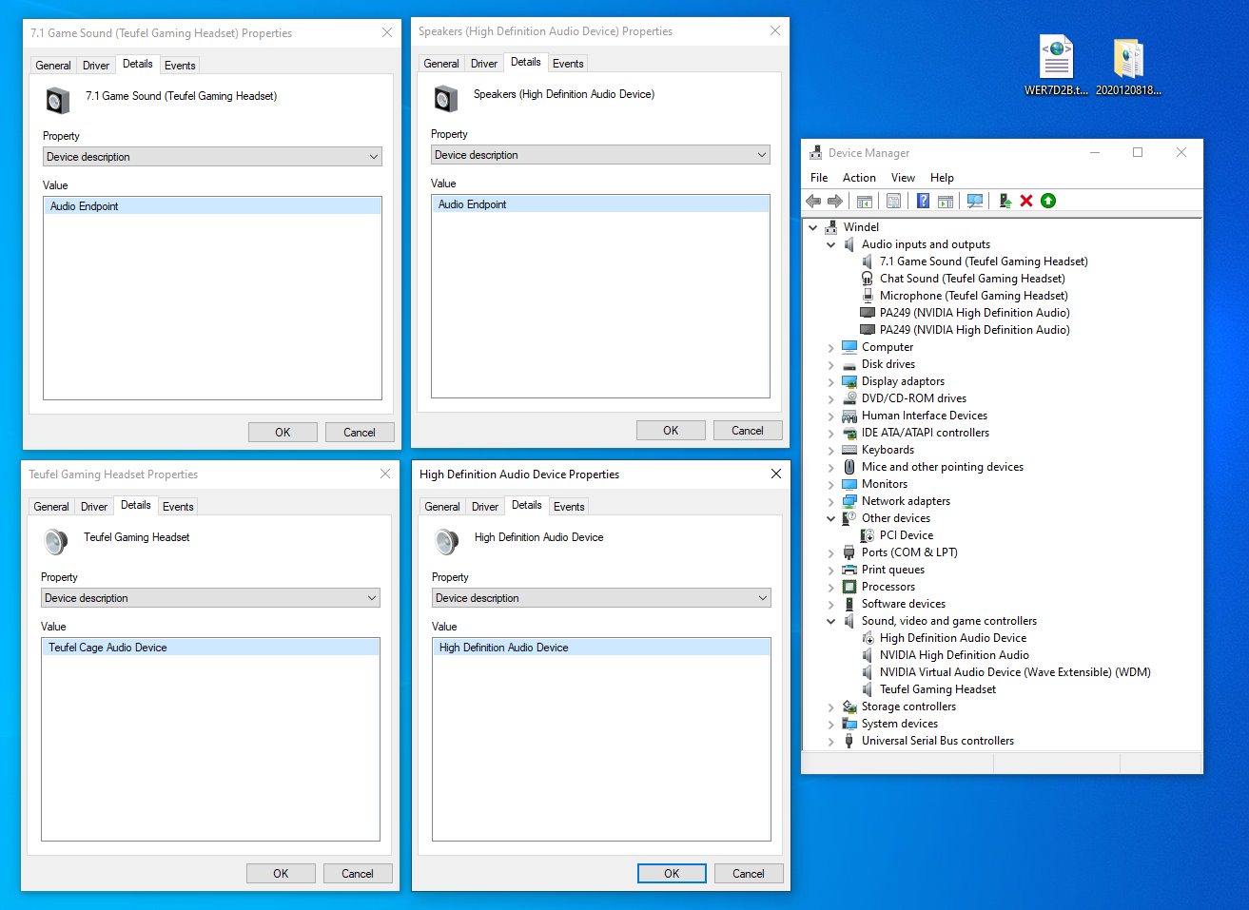Click OK in High Definition Audio Device Properties
The height and width of the screenshot is (910, 1249).
672,873
